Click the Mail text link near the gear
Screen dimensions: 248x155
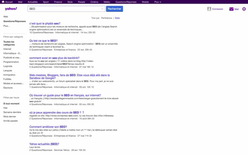pos(237,9)
